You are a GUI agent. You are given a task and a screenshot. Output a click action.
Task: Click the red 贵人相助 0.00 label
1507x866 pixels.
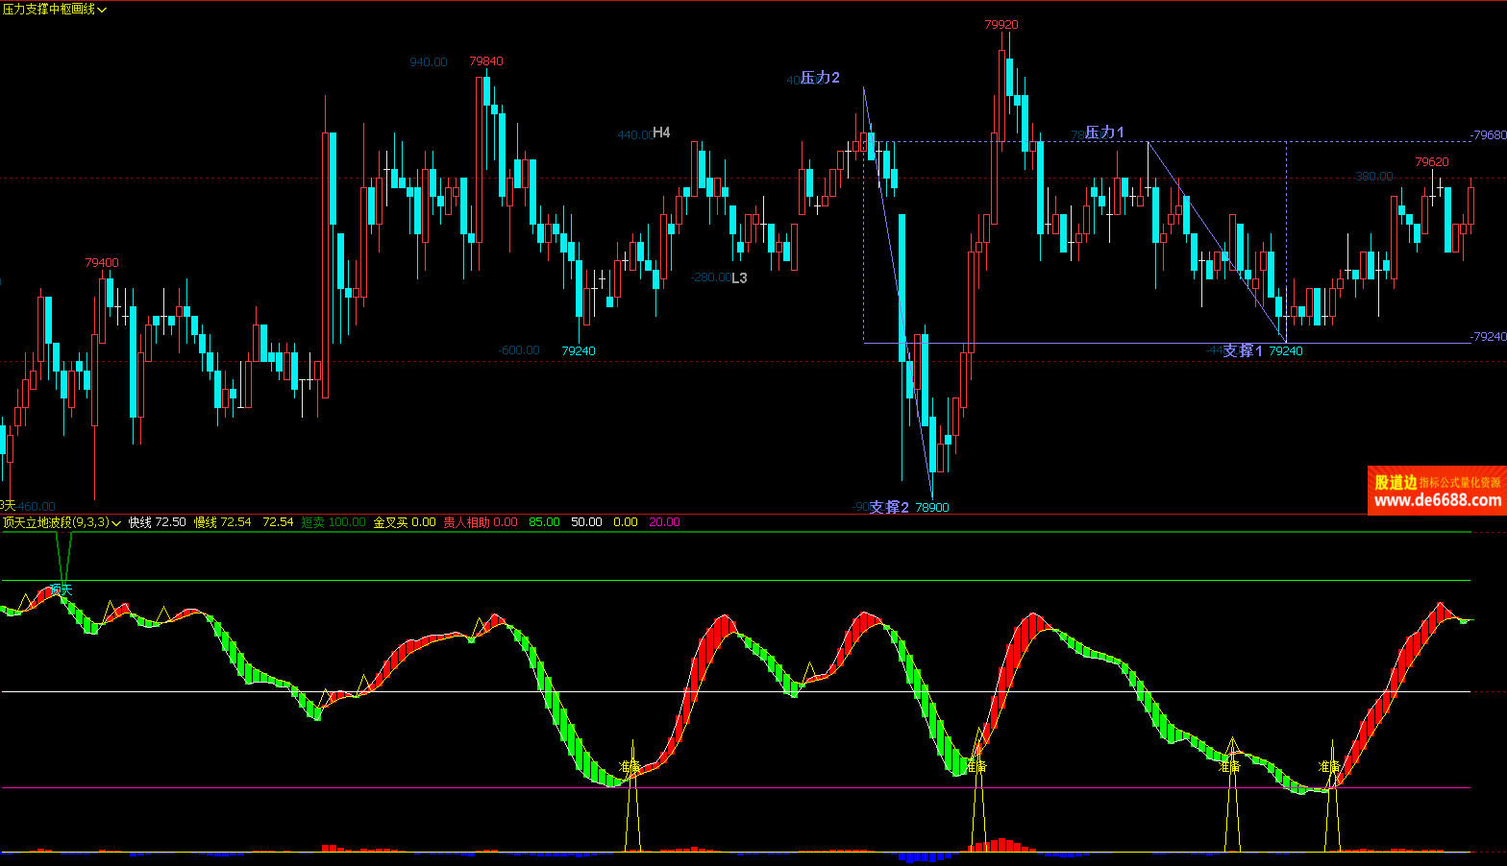pyautogui.click(x=480, y=522)
